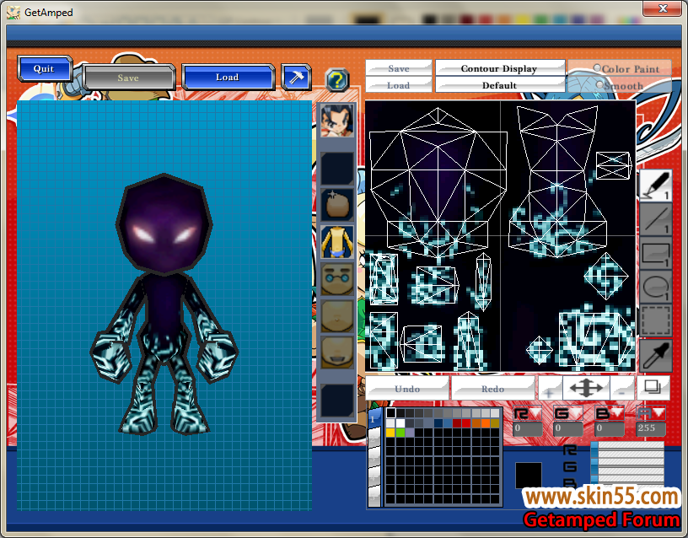Viewport: 688px width, 538px height.
Task: Pick the bright red palette swatch
Action: [x=466, y=423]
